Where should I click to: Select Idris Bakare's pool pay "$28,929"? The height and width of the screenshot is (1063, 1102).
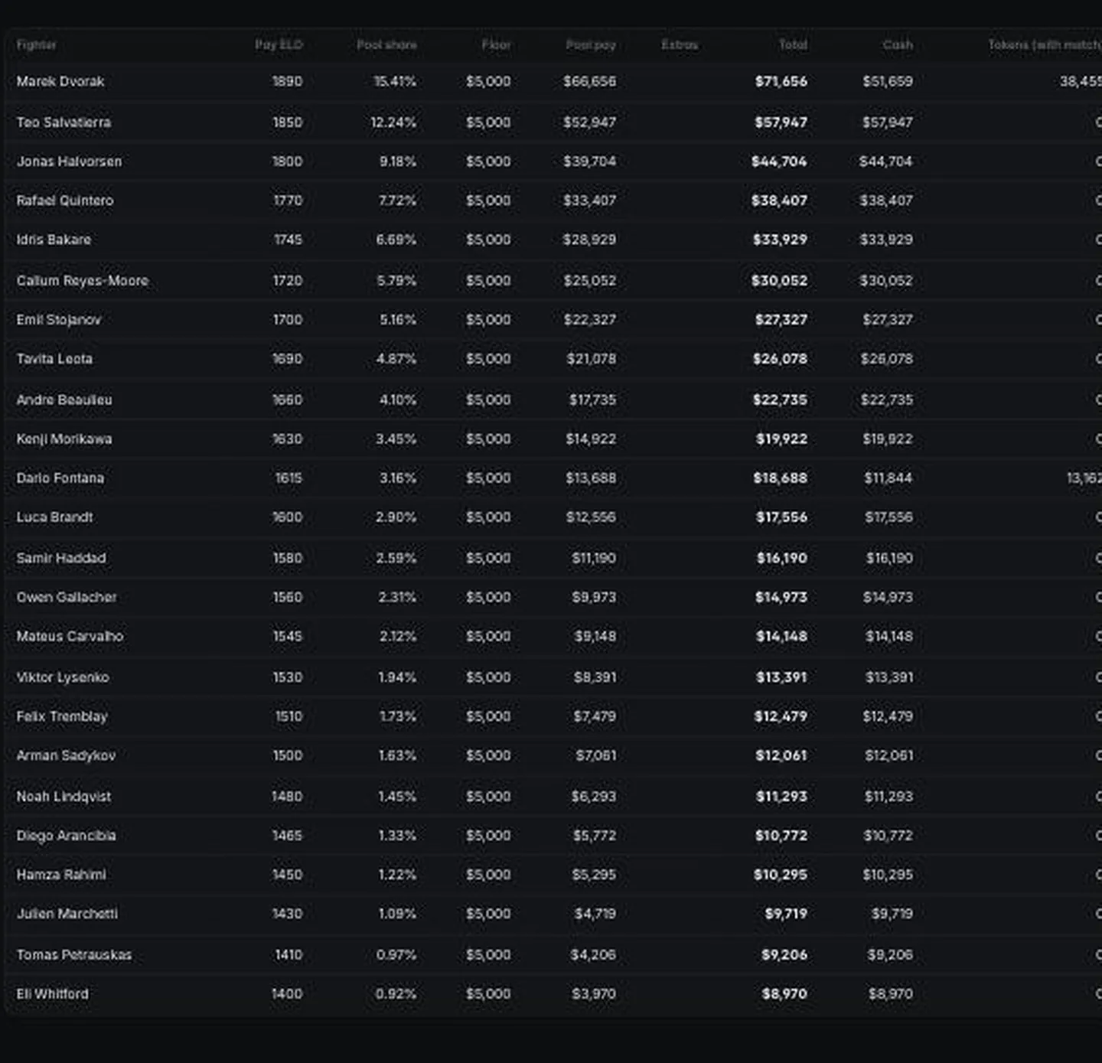coord(589,240)
